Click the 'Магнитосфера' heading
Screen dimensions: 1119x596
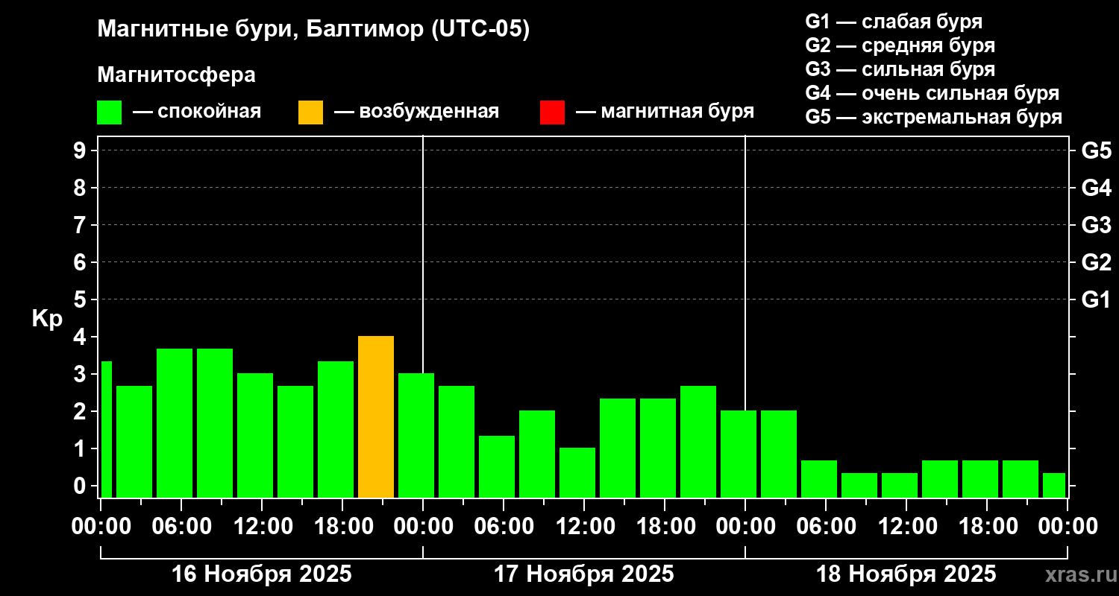176,75
